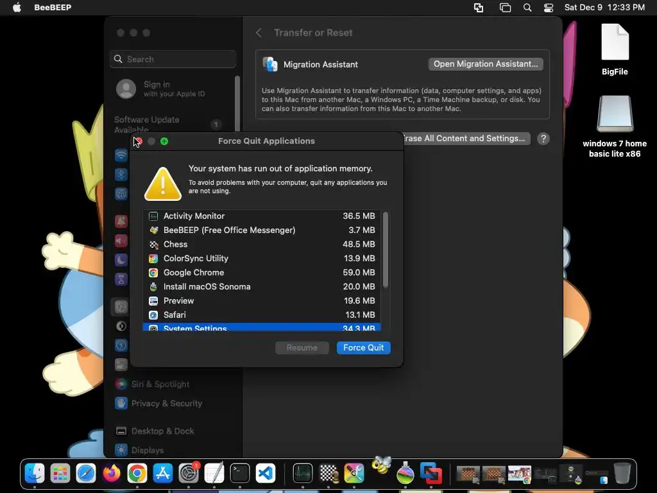Select ColorSync Utility in the list

[x=262, y=258]
